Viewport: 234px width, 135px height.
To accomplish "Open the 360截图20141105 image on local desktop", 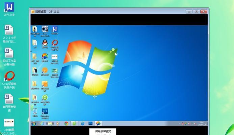I will pos(9,127).
